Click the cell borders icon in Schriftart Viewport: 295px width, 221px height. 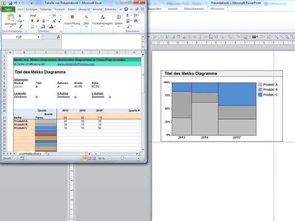click(x=33, y=26)
